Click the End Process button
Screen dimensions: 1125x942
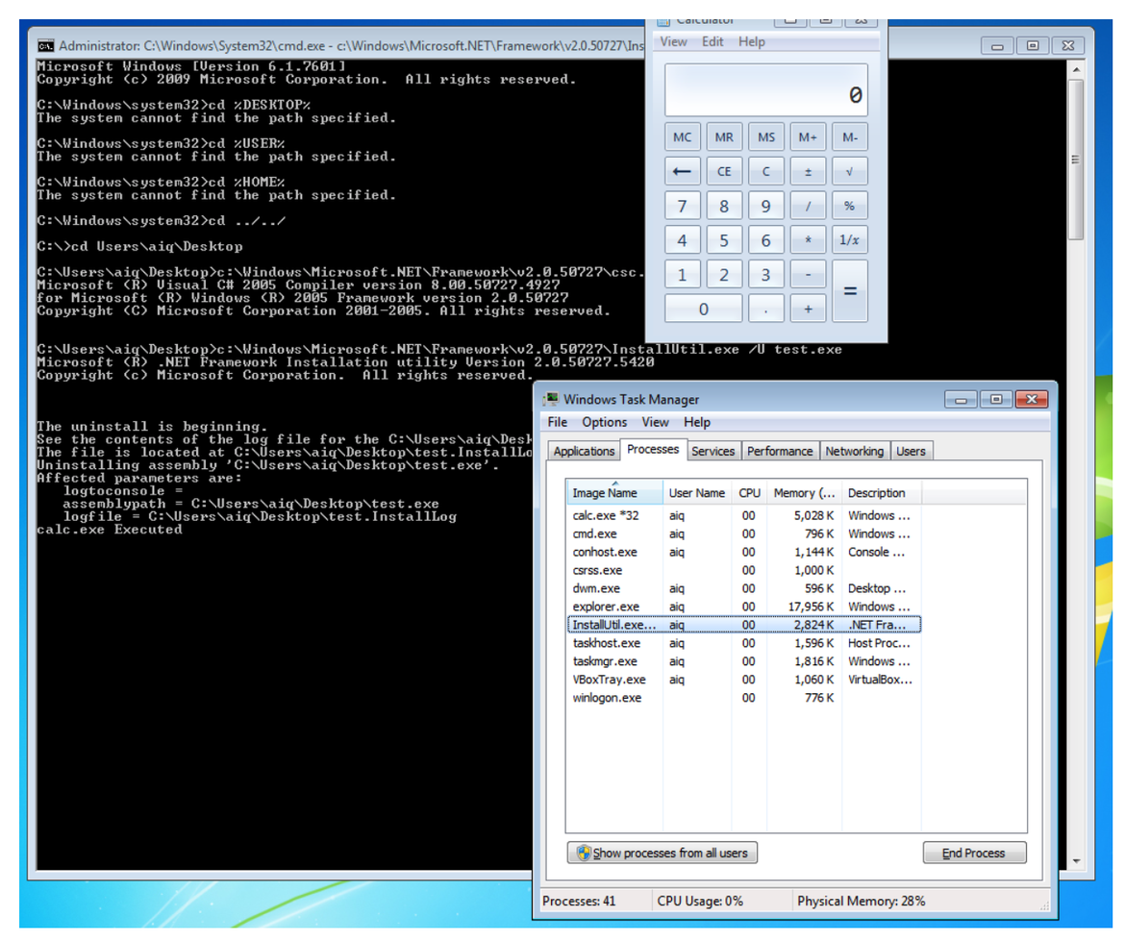(974, 853)
